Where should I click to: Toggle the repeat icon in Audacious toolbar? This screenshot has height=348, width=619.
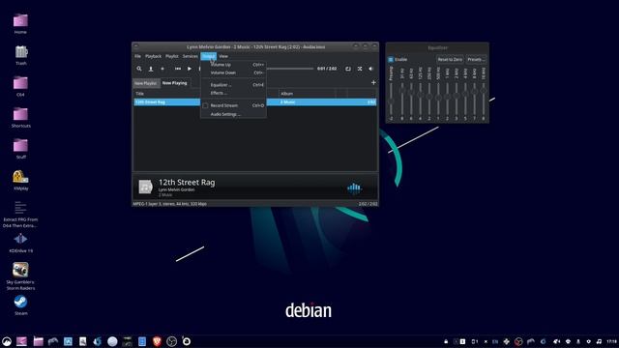(348, 69)
